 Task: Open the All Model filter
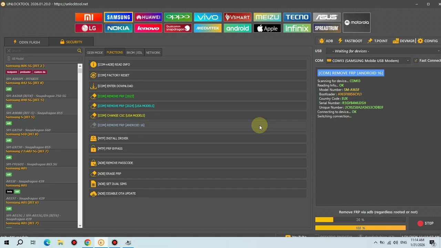[x=43, y=59]
